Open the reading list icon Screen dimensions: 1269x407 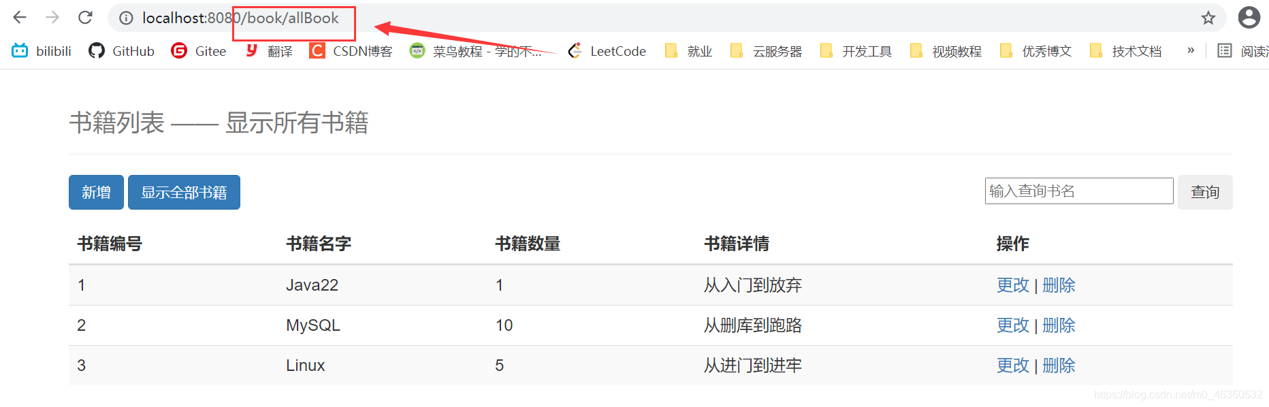click(1225, 50)
